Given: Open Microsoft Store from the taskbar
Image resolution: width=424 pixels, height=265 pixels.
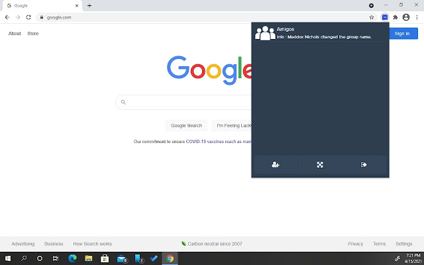Looking at the screenshot, I should [x=105, y=258].
